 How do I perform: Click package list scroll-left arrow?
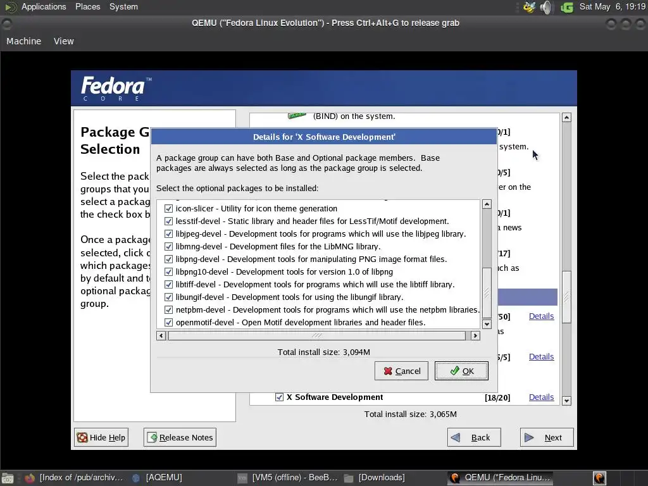[161, 335]
